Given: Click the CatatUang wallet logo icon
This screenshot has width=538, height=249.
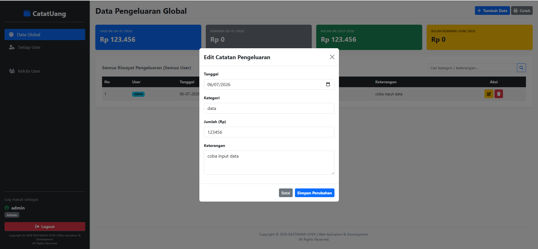Looking at the screenshot, I should (x=27, y=13).
